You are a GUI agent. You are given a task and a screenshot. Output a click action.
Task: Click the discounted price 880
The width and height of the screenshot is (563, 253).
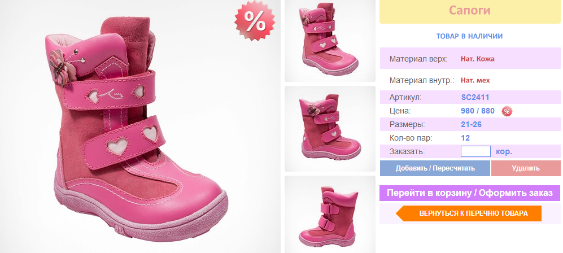coord(487,111)
